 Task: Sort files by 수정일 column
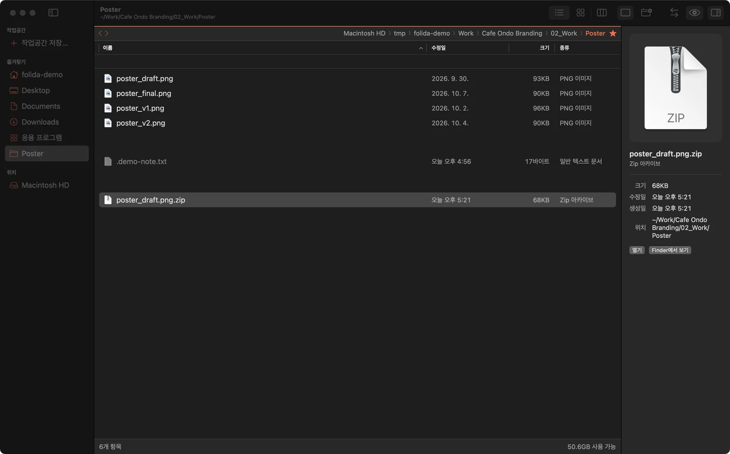[x=438, y=48]
